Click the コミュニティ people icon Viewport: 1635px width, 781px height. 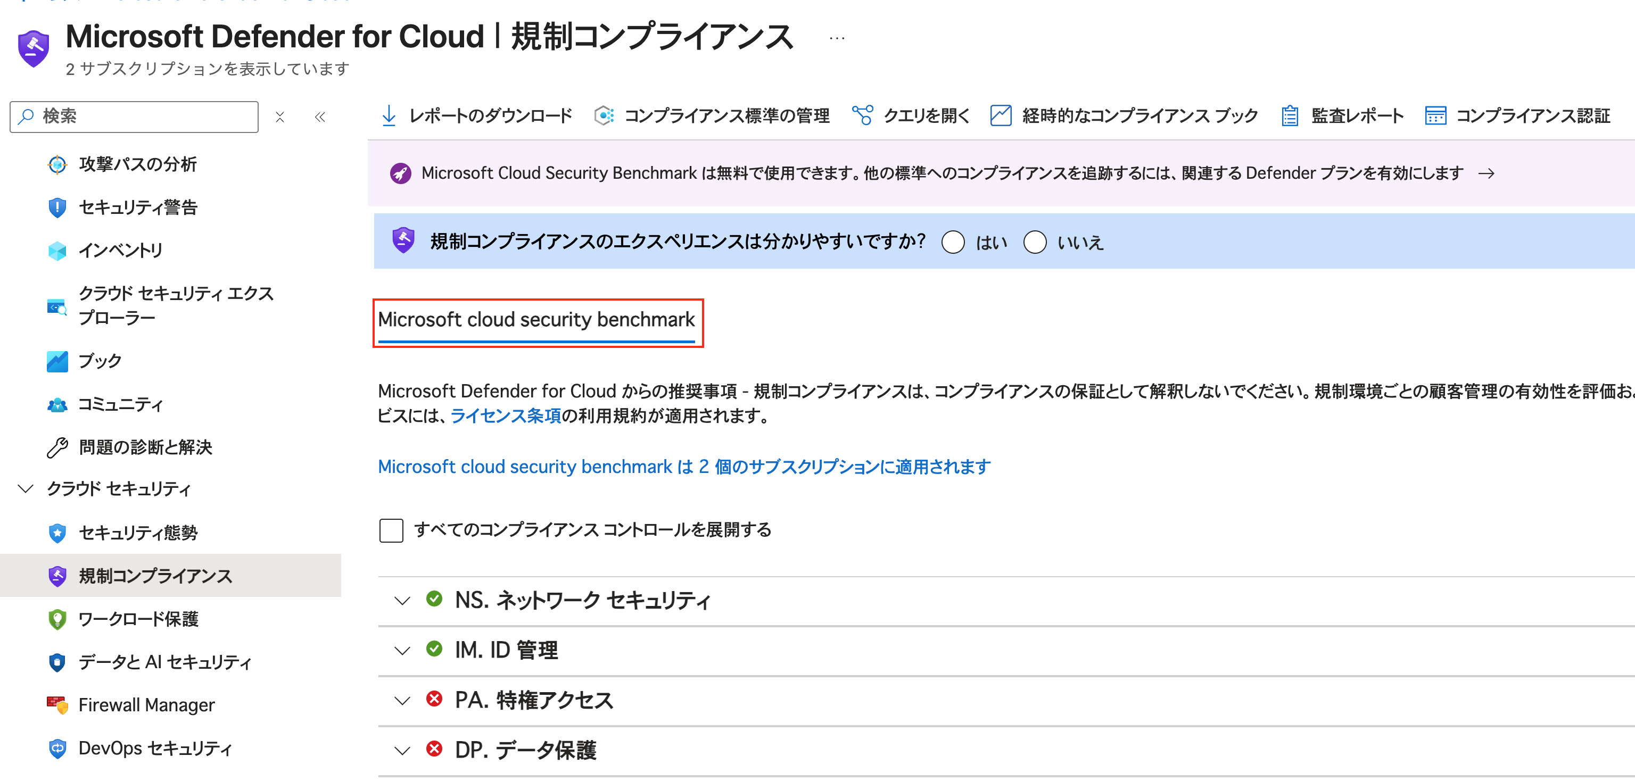pos(57,405)
